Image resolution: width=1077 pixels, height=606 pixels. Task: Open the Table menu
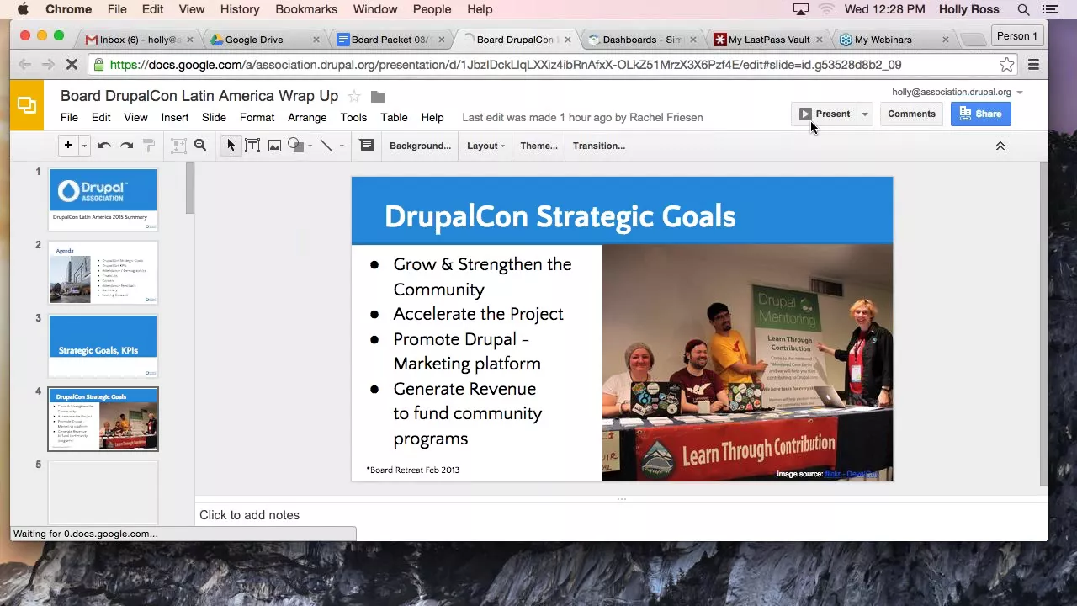[x=394, y=117]
